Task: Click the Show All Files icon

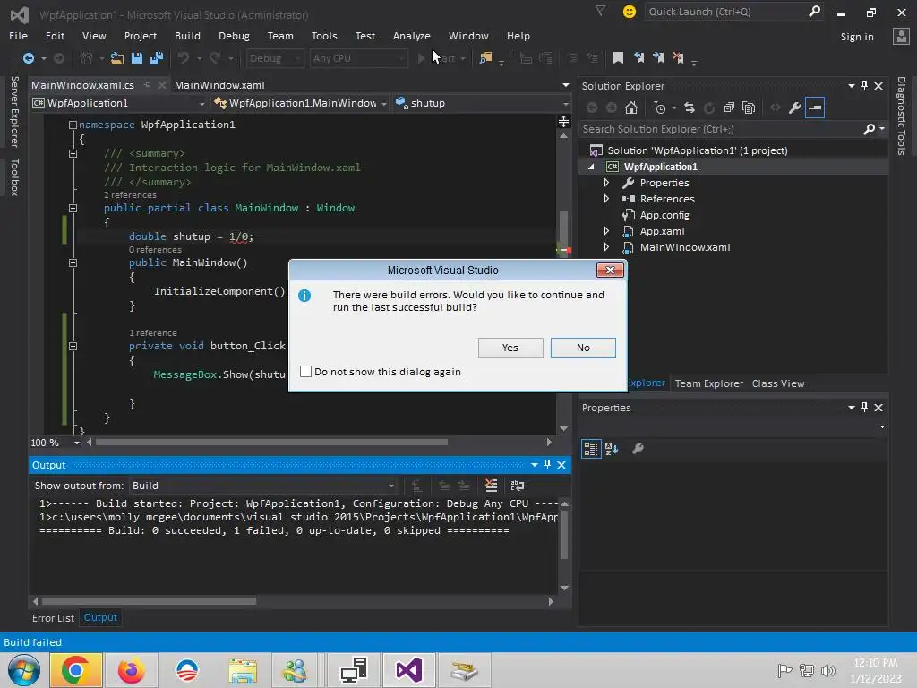Action: pos(749,107)
